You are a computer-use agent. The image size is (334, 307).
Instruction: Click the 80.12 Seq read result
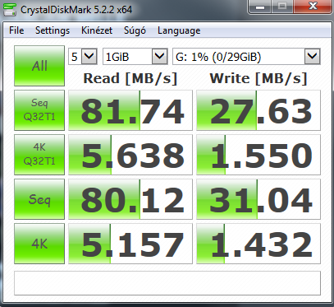point(130,199)
